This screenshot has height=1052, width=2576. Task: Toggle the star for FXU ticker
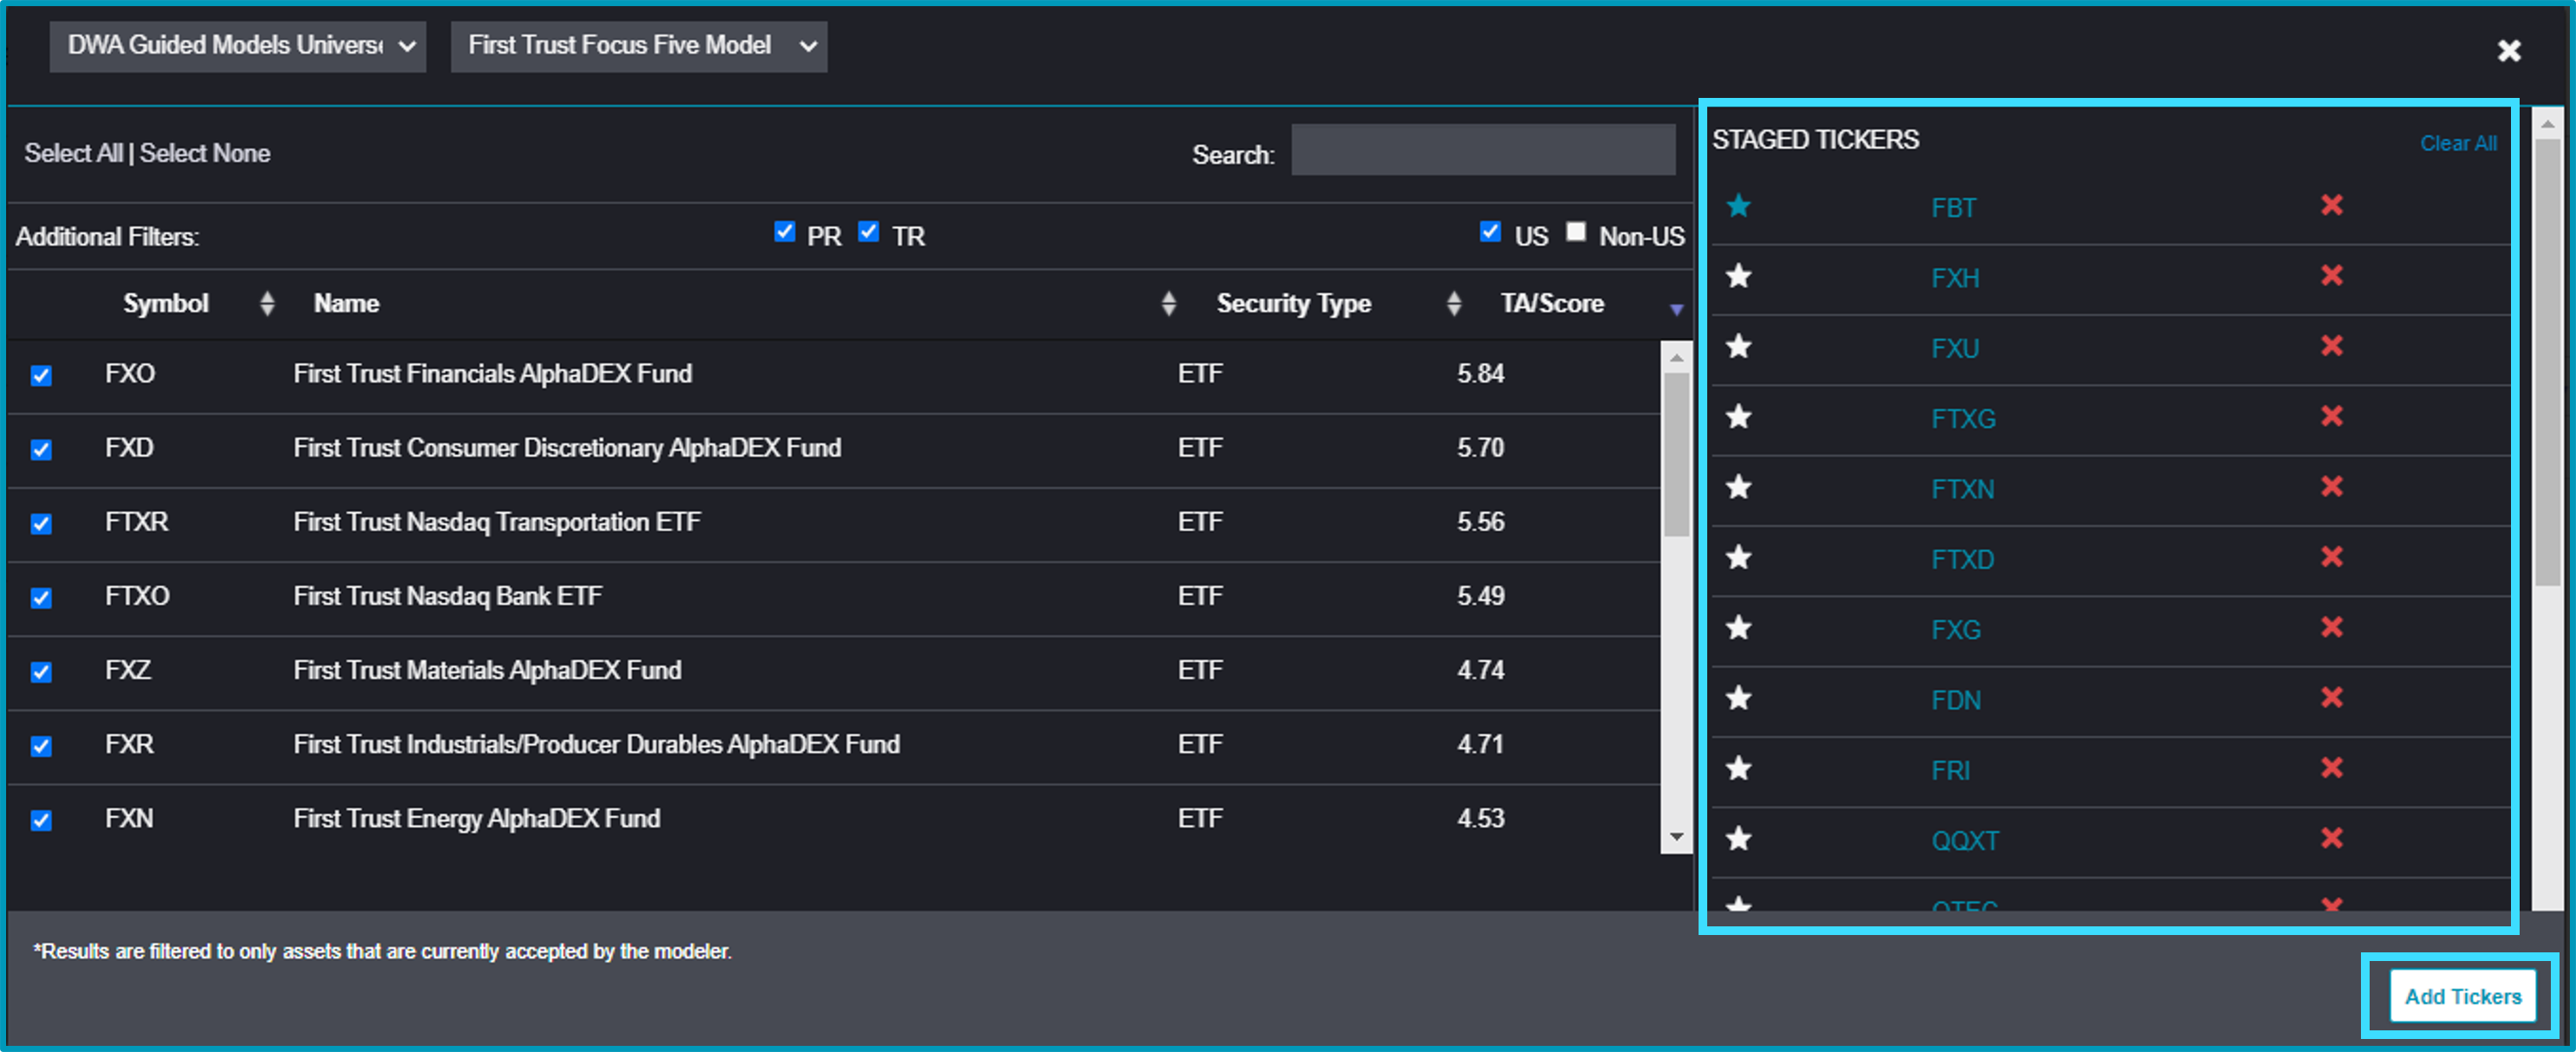click(1739, 347)
